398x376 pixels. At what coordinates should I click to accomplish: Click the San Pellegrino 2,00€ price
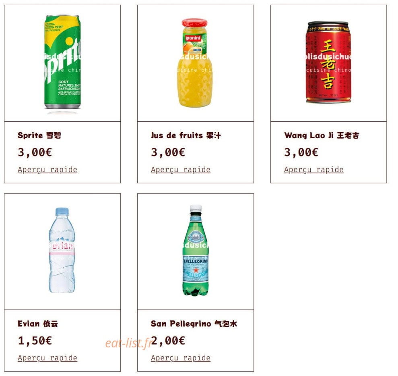coord(168,341)
